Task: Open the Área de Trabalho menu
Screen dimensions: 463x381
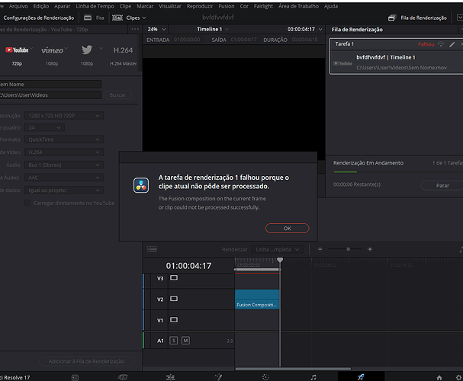Action: click(x=298, y=6)
